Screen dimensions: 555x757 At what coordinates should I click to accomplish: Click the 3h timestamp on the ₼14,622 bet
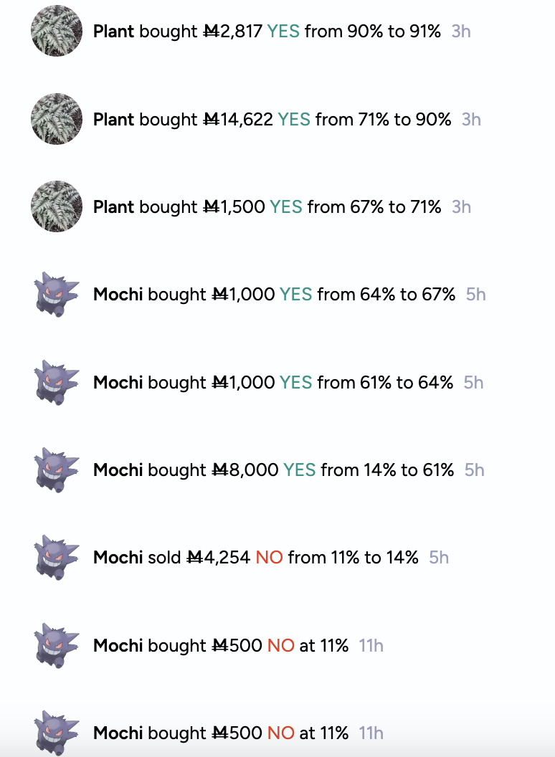(471, 119)
